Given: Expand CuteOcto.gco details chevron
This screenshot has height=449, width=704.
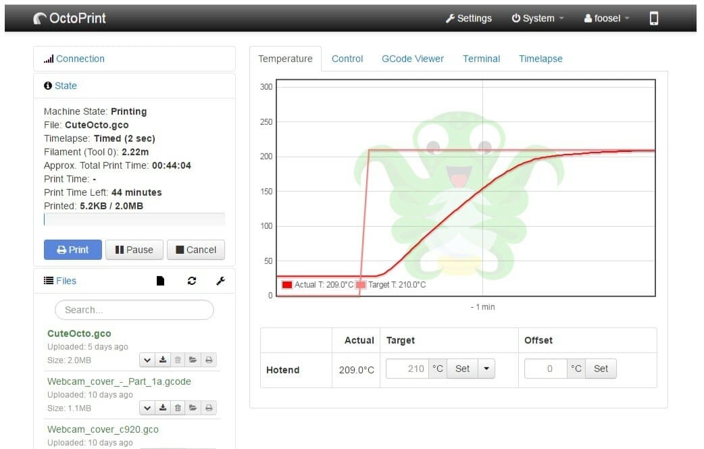Looking at the screenshot, I should click(147, 360).
